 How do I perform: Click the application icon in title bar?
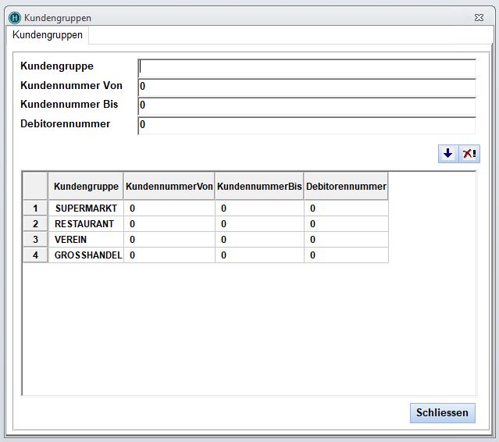14,16
